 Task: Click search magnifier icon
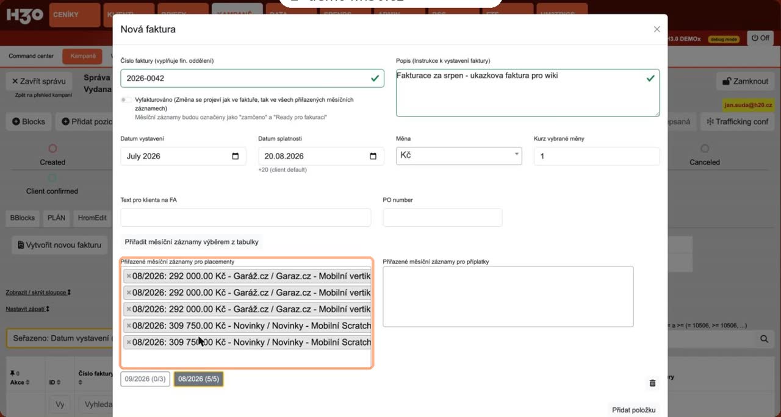coord(764,339)
